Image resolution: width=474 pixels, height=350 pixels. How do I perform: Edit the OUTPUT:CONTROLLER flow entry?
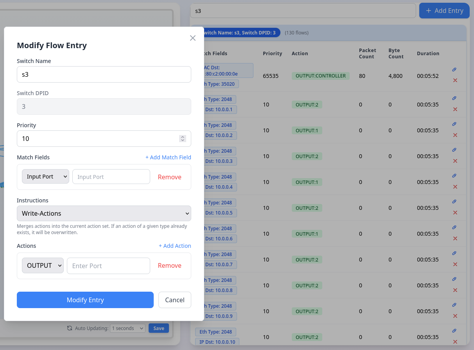pyautogui.click(x=454, y=70)
